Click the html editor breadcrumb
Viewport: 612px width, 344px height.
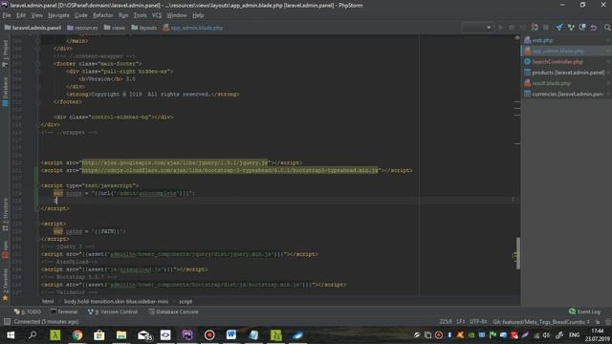click(48, 302)
